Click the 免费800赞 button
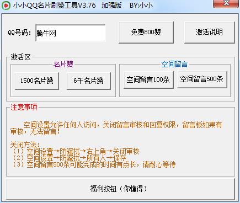 point(146,33)
